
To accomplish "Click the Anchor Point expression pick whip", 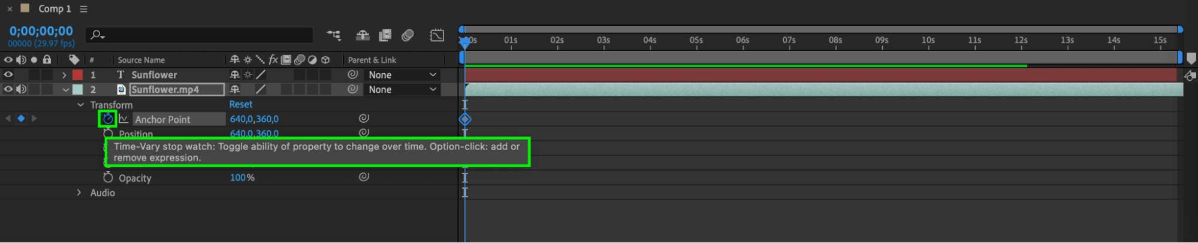I will [364, 119].
